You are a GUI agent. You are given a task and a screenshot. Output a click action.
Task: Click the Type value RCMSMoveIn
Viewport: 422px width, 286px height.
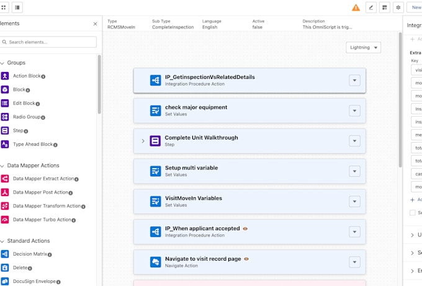click(121, 27)
